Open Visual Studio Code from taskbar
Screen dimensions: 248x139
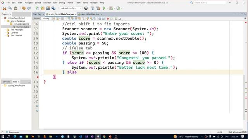(x=80, y=136)
